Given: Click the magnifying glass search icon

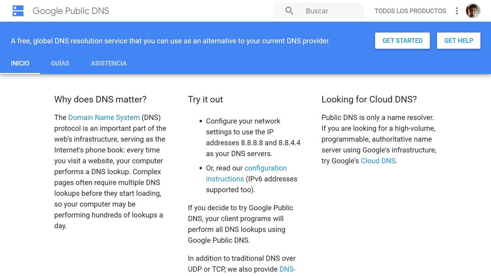Looking at the screenshot, I should tap(289, 11).
